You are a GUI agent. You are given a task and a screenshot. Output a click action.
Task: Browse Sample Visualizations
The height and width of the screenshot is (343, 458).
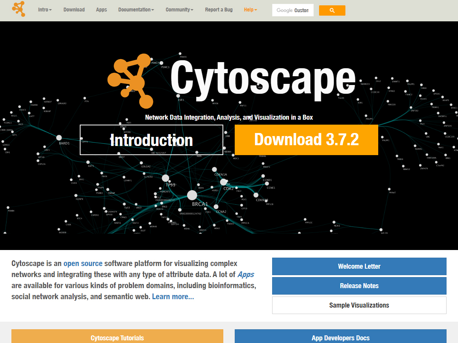[x=359, y=305]
